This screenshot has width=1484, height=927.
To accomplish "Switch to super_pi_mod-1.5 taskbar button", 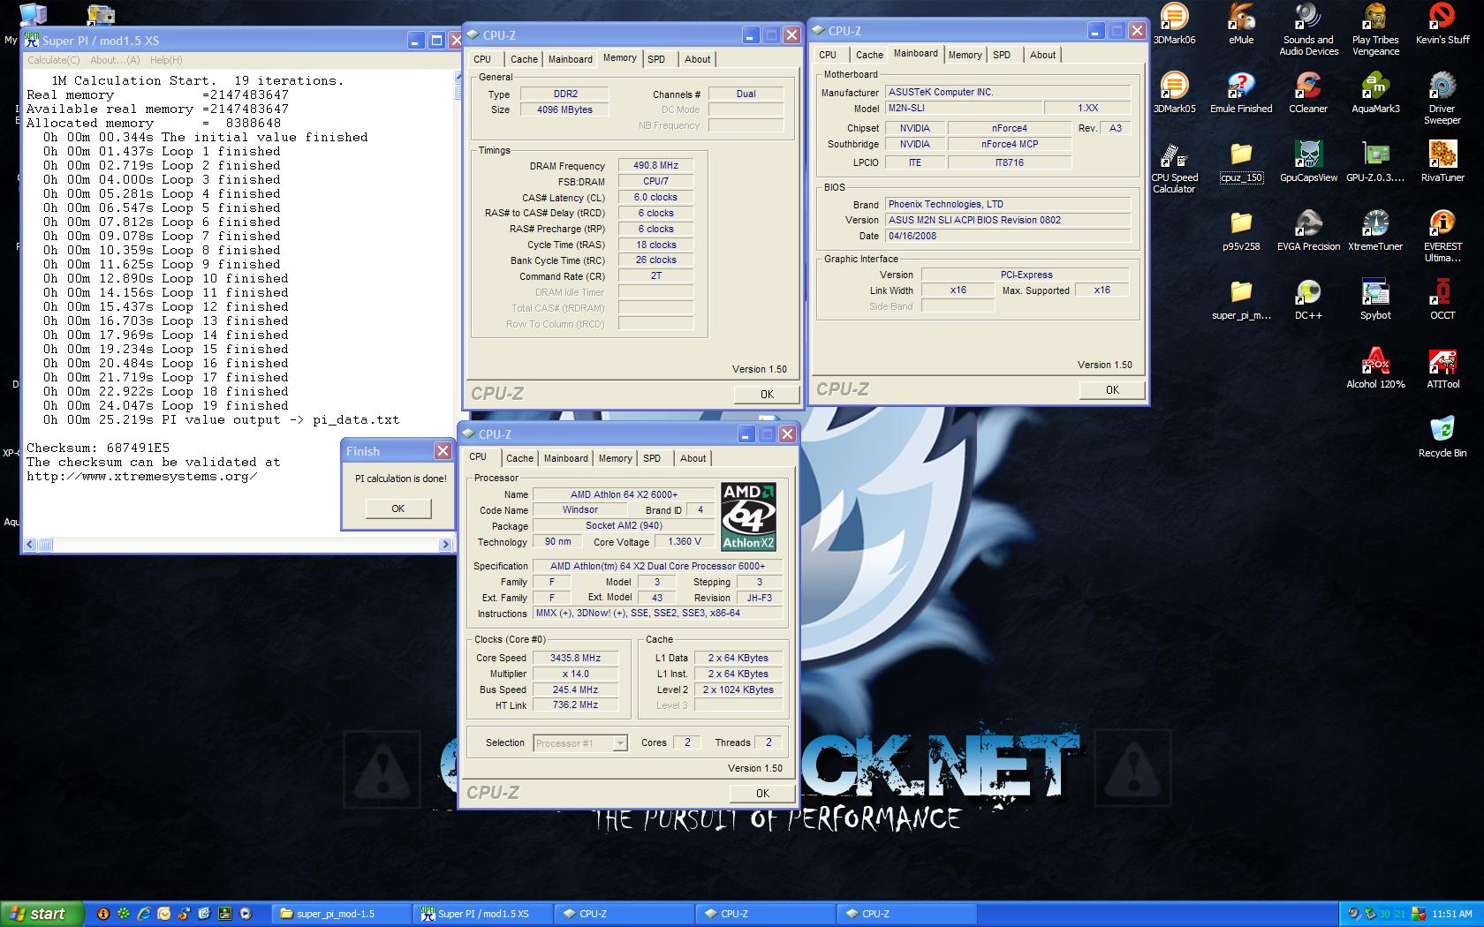I will tap(342, 914).
